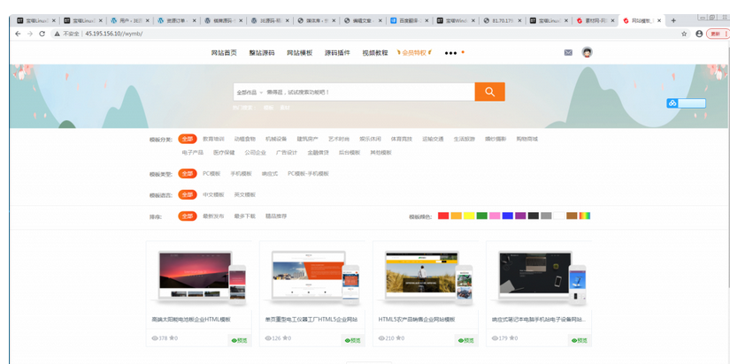Bookmark page with the star icon
730x364 pixels.
click(684, 34)
